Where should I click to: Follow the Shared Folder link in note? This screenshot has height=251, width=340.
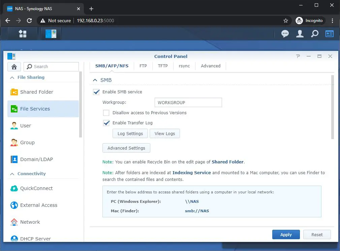coord(227,162)
